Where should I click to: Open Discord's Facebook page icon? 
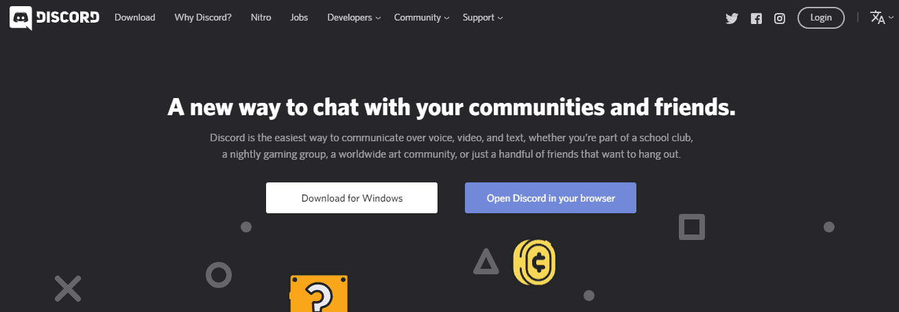[756, 19]
